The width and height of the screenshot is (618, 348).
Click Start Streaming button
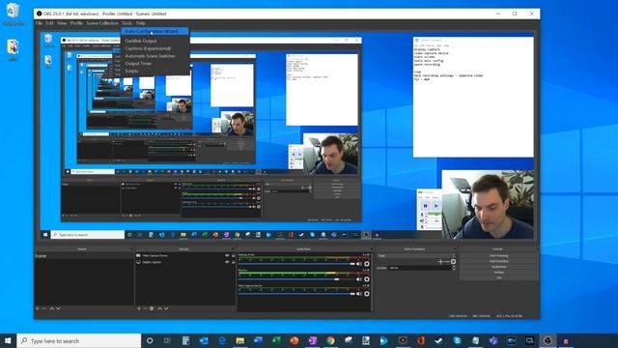click(x=498, y=255)
